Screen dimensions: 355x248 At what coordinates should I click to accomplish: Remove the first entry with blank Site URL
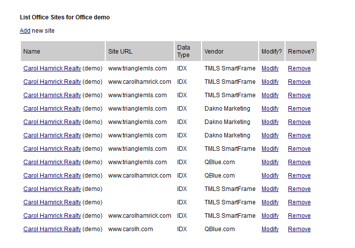coord(299,189)
